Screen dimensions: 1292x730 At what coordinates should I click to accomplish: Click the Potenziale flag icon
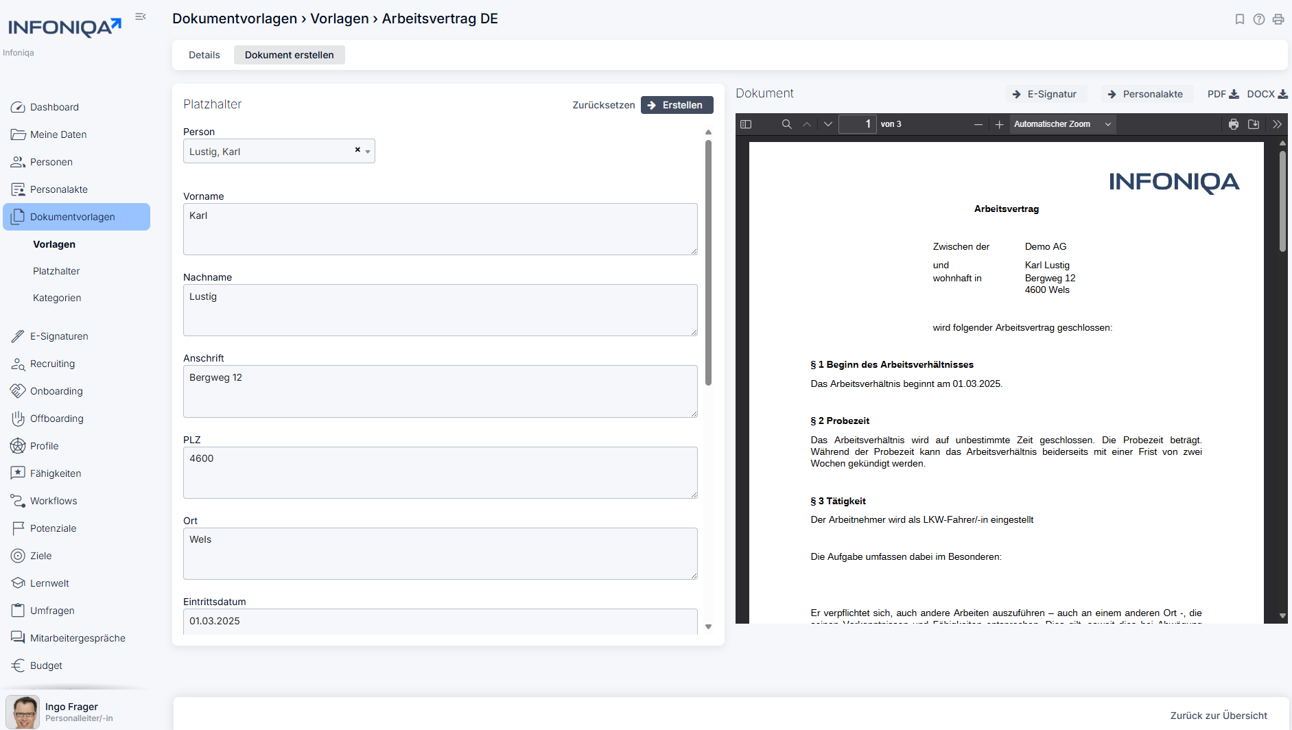coord(18,528)
